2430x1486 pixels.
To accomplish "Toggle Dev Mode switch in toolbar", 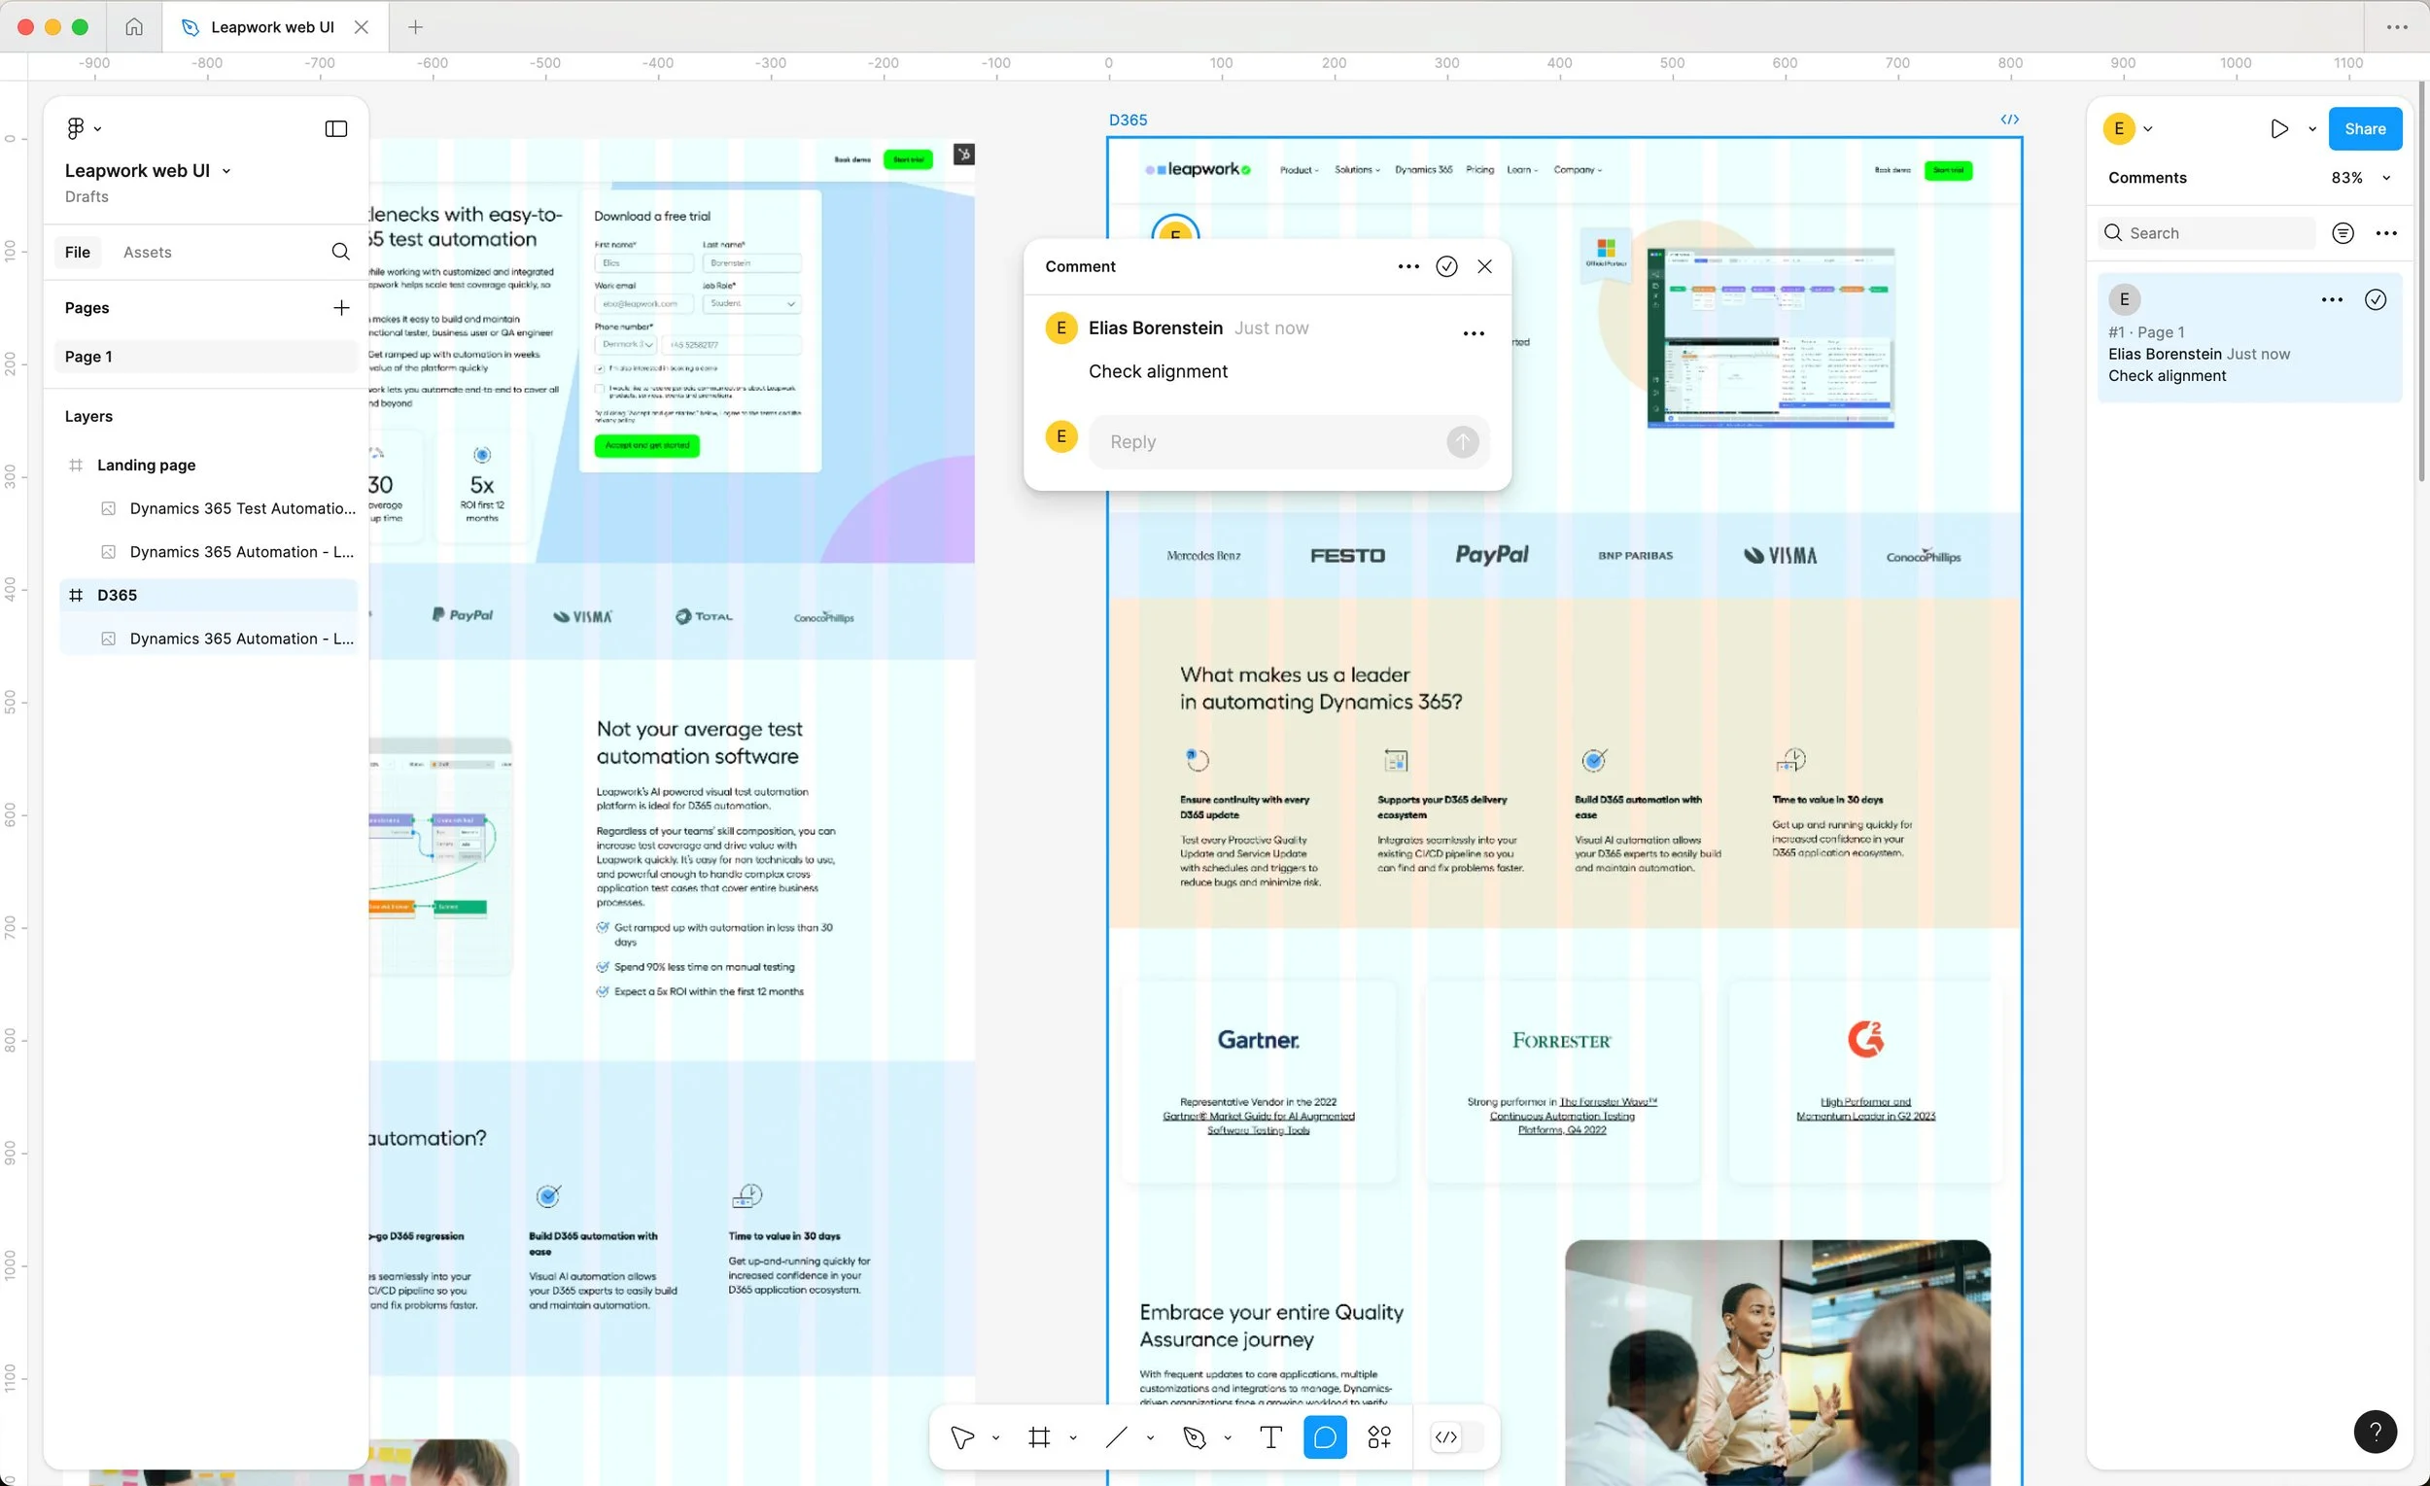I will click(x=1457, y=1437).
